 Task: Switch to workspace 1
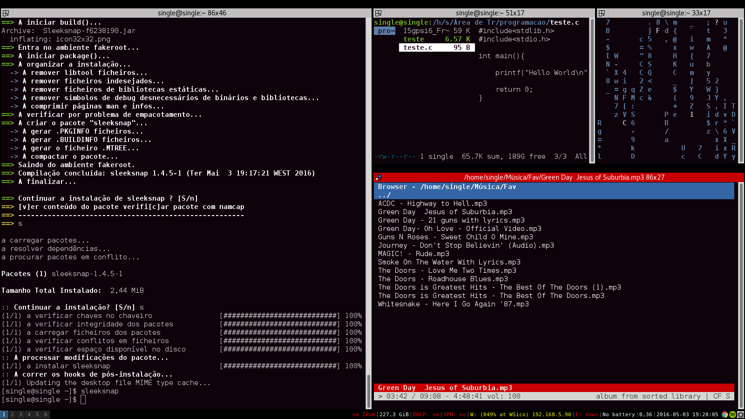(x=4, y=414)
